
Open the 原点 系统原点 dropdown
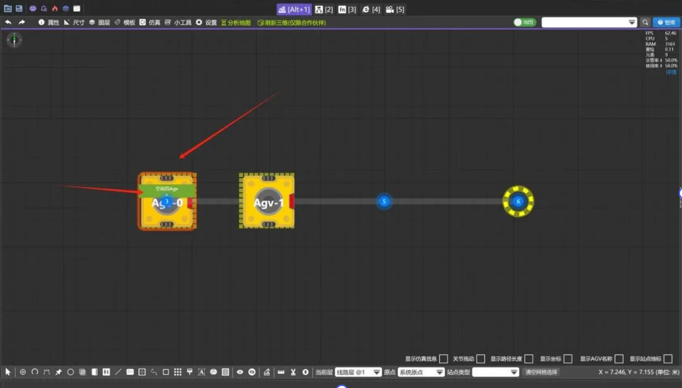coord(421,372)
